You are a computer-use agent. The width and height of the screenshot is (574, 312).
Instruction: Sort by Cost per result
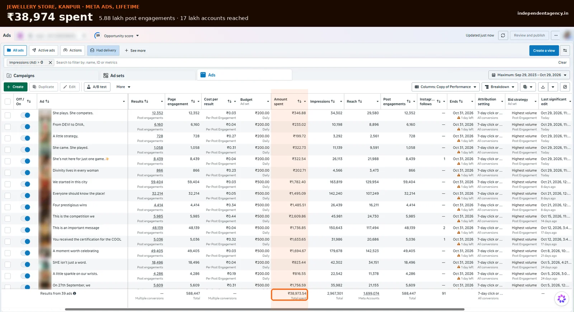point(229,101)
